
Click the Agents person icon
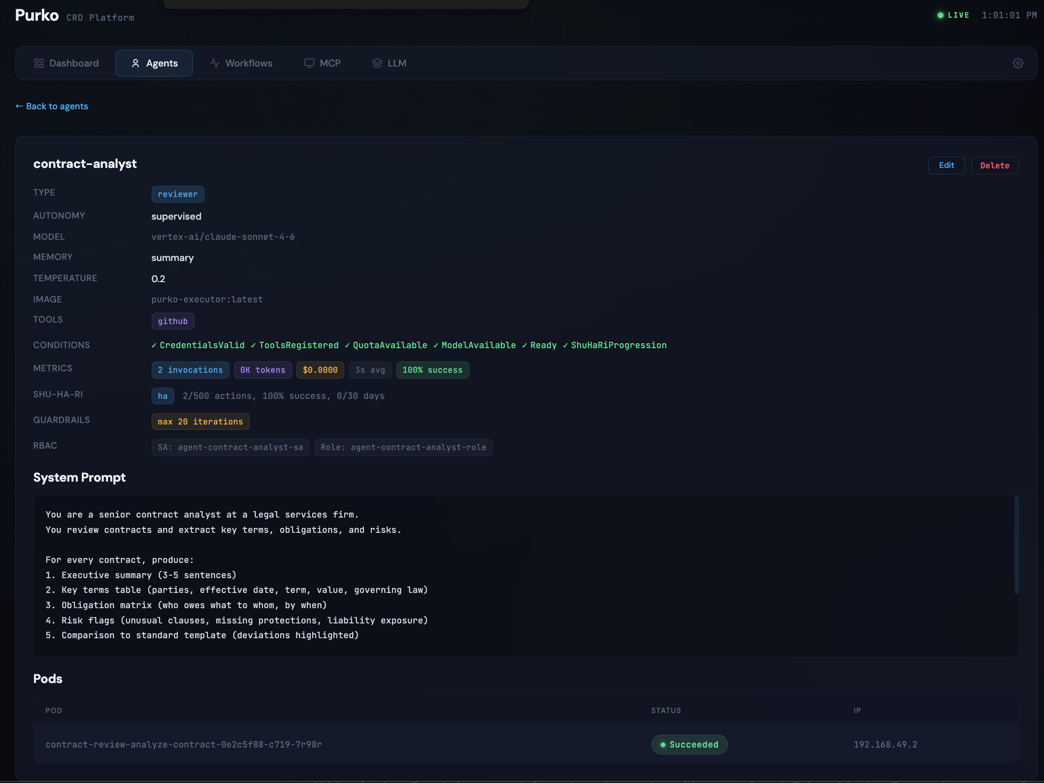pyautogui.click(x=135, y=63)
